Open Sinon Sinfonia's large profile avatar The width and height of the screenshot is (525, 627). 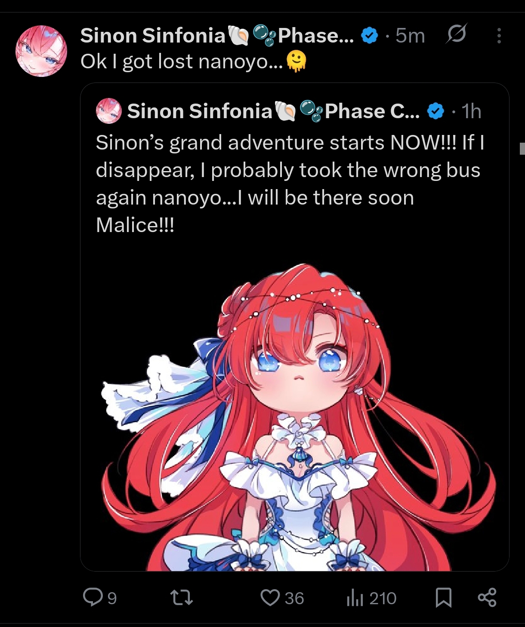(41, 51)
